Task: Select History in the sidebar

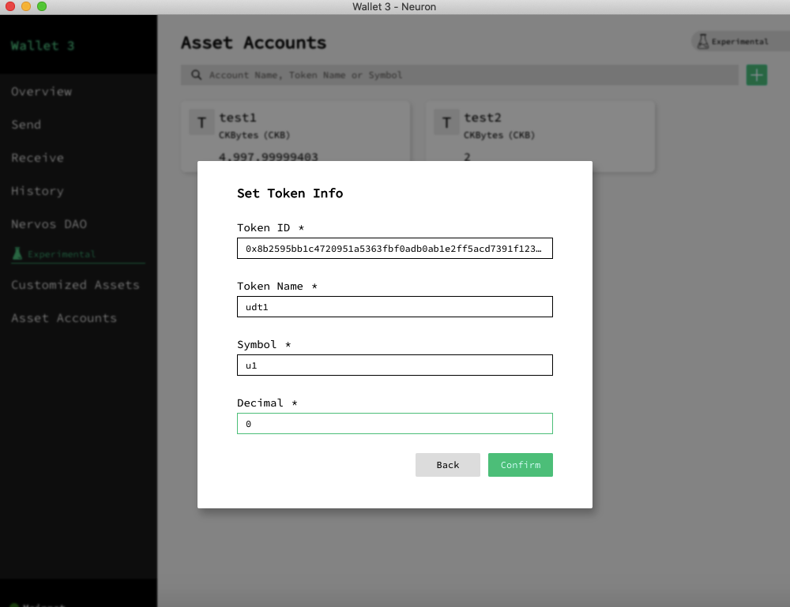Action: pyautogui.click(x=37, y=191)
